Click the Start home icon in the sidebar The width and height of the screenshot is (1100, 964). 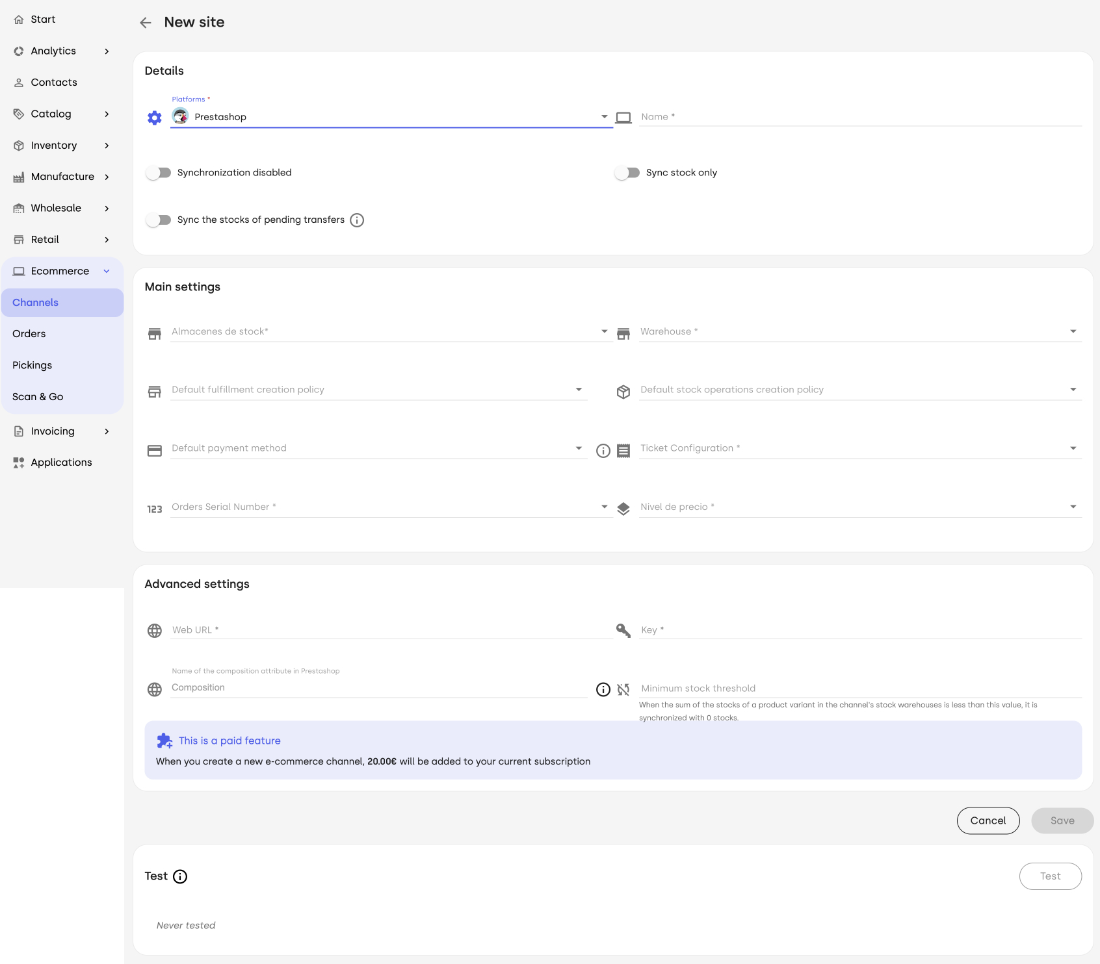coord(19,19)
